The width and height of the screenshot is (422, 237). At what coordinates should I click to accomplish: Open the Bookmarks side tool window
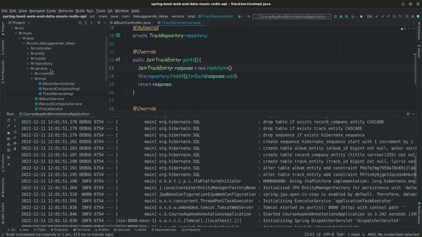3,187
